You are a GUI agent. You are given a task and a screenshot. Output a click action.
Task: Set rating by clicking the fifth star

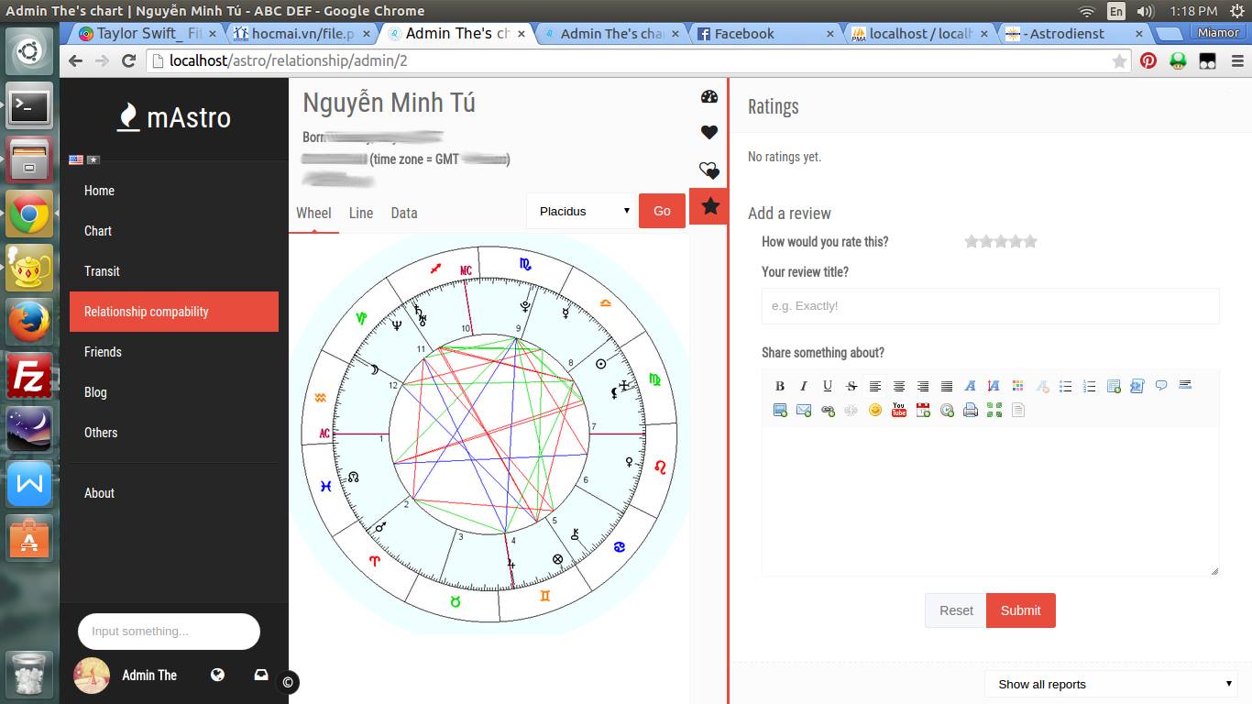pyautogui.click(x=1031, y=242)
